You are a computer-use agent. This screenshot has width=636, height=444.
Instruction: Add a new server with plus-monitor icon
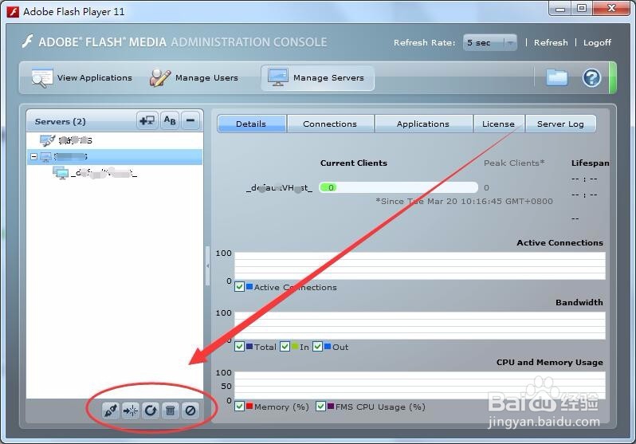(147, 120)
